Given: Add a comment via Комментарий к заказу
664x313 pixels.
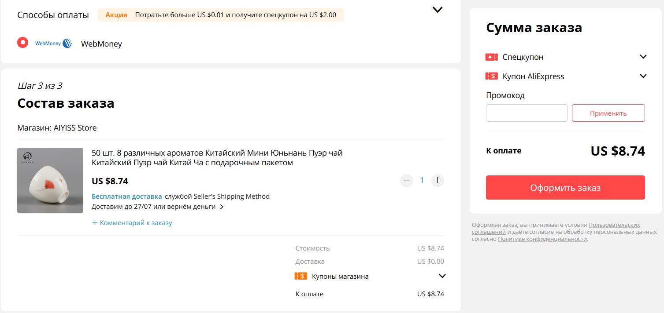Looking at the screenshot, I should tap(132, 222).
